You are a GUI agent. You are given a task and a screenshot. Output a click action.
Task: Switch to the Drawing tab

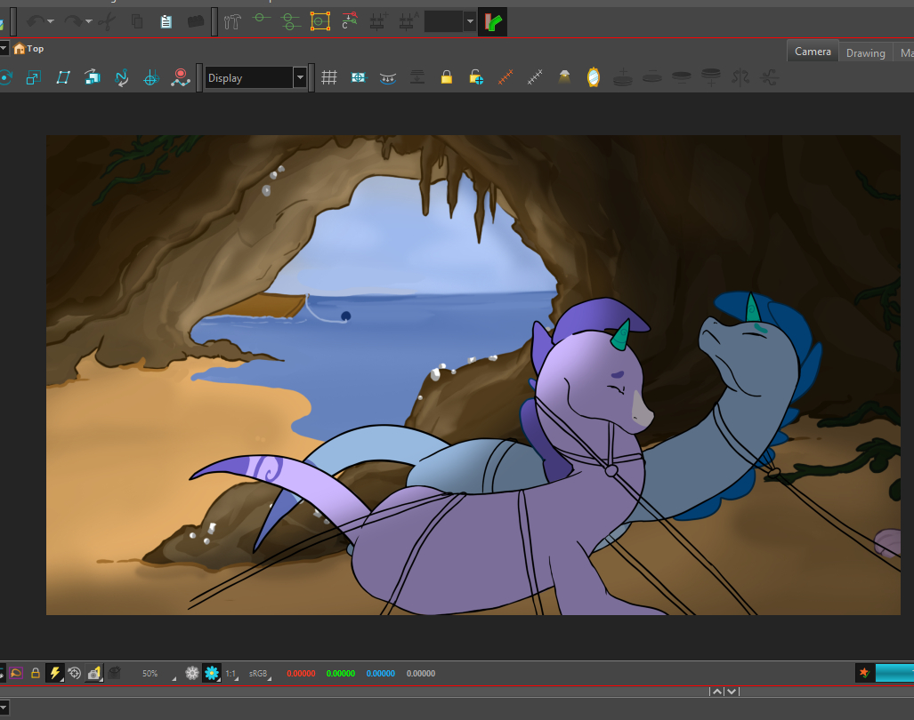(865, 52)
